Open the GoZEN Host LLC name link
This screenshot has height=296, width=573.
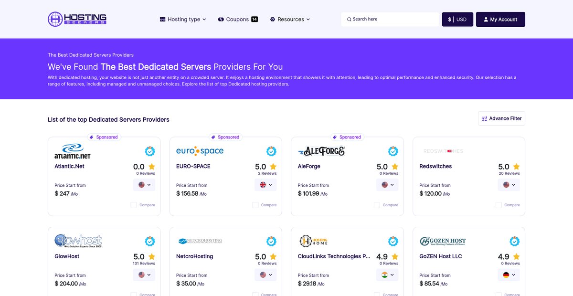[x=441, y=256]
